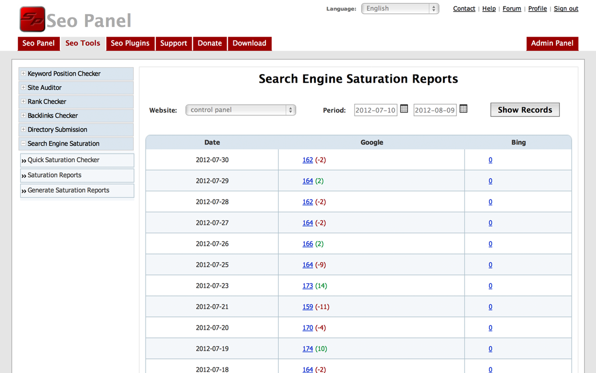Open the Language dropdown
The height and width of the screenshot is (373, 596).
pos(400,9)
